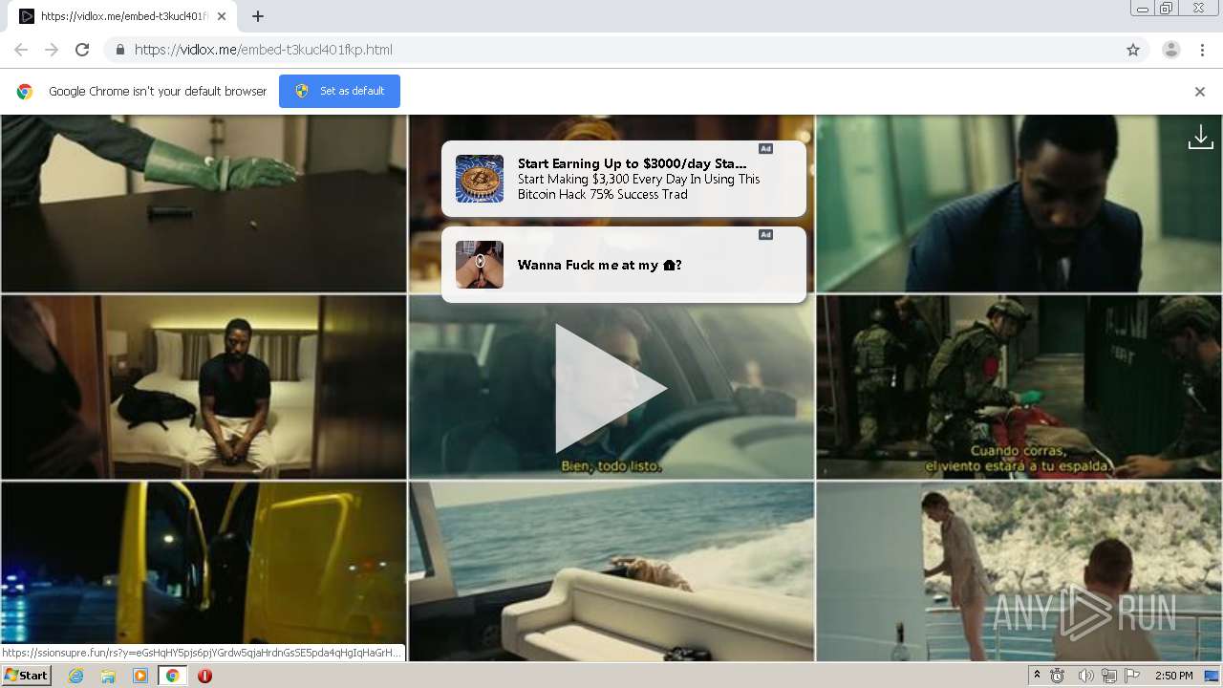Open the network tray icon
The height and width of the screenshot is (688, 1223).
click(x=1109, y=676)
